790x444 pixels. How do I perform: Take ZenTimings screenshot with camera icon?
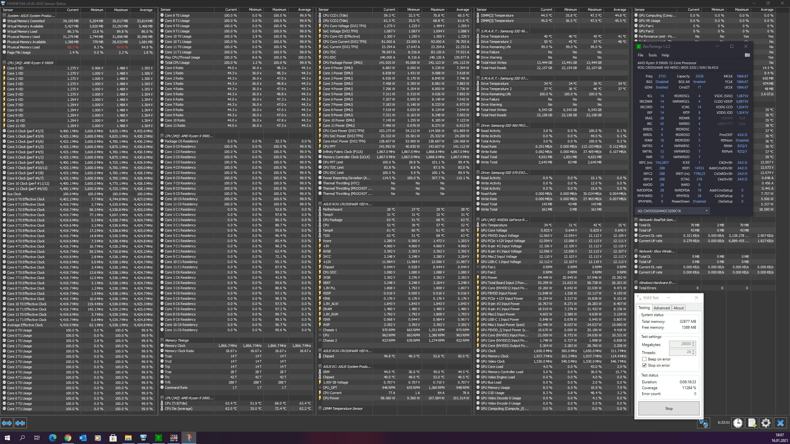tap(747, 55)
